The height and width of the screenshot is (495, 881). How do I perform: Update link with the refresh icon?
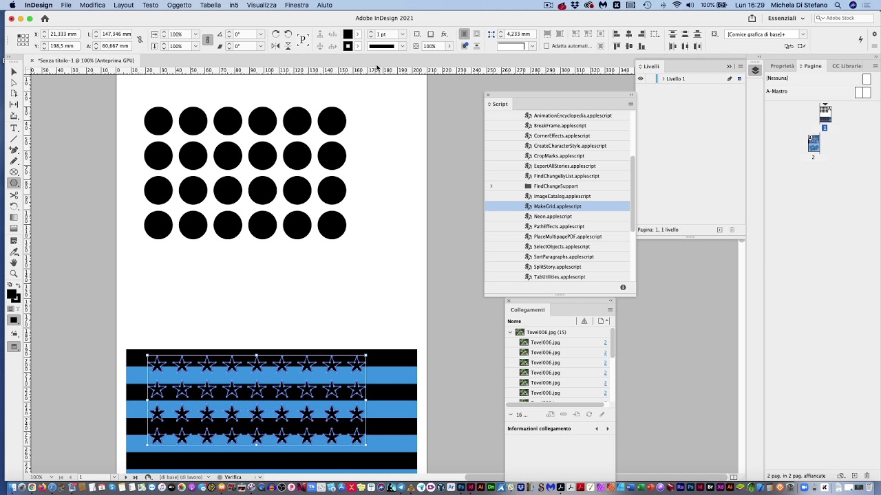pyautogui.click(x=589, y=415)
